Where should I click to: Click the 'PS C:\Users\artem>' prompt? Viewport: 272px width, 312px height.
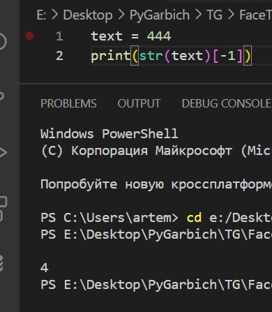109,218
